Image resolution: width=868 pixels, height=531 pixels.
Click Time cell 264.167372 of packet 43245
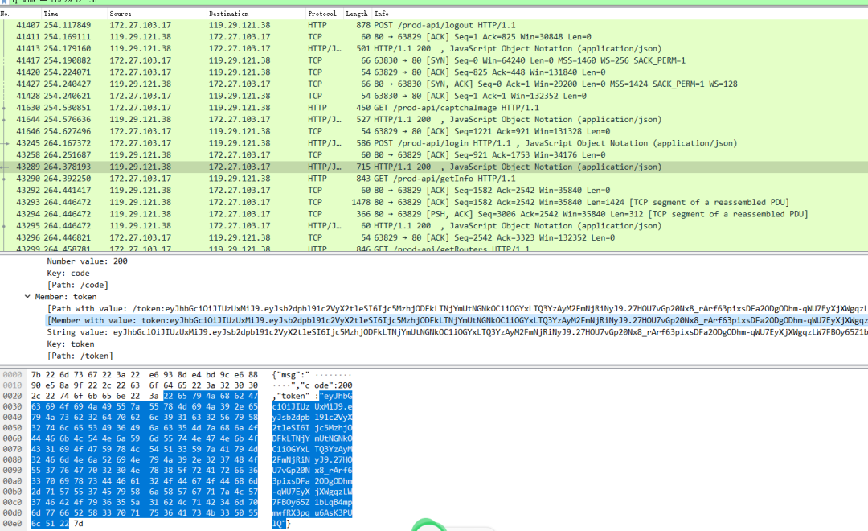[x=67, y=143]
